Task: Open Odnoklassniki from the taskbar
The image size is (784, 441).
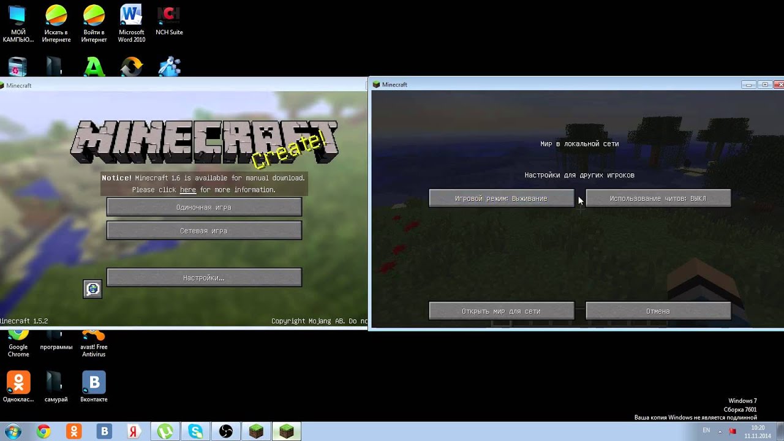Action: point(74,432)
